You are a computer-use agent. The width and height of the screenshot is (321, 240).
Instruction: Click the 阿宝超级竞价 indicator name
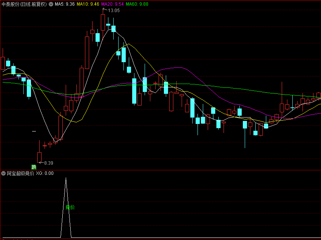[20, 173]
